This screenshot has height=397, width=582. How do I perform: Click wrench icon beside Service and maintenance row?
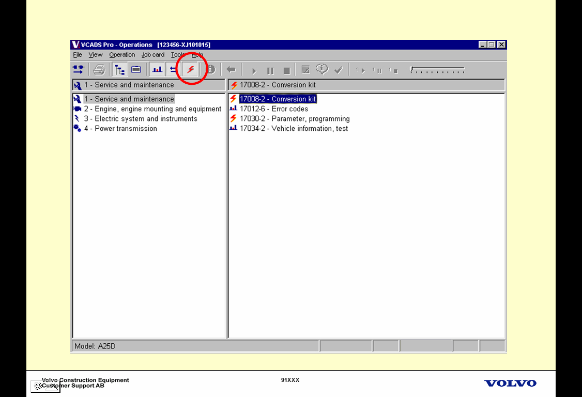tap(77, 99)
